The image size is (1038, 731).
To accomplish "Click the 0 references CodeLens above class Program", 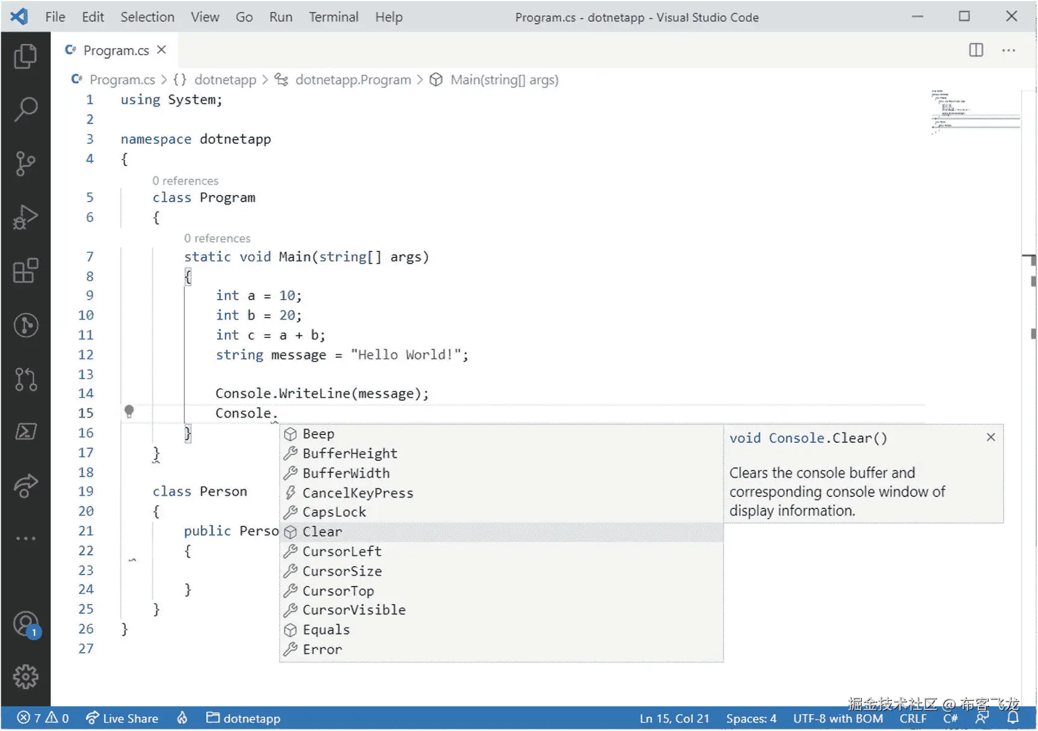I will click(x=185, y=180).
